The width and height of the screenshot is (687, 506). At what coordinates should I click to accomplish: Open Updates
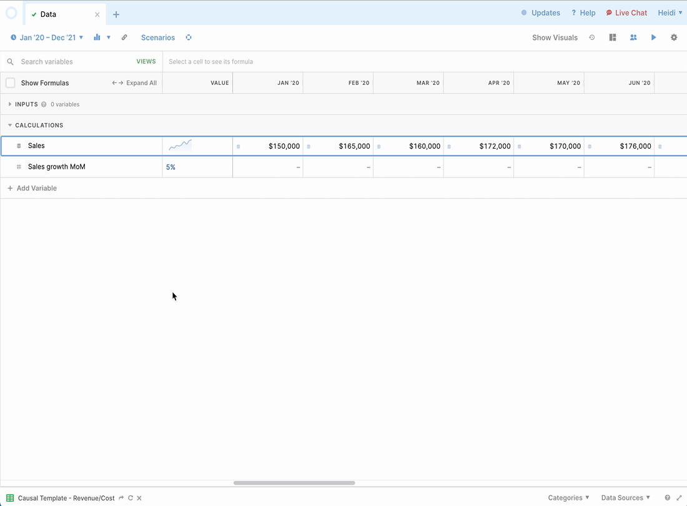pos(541,12)
